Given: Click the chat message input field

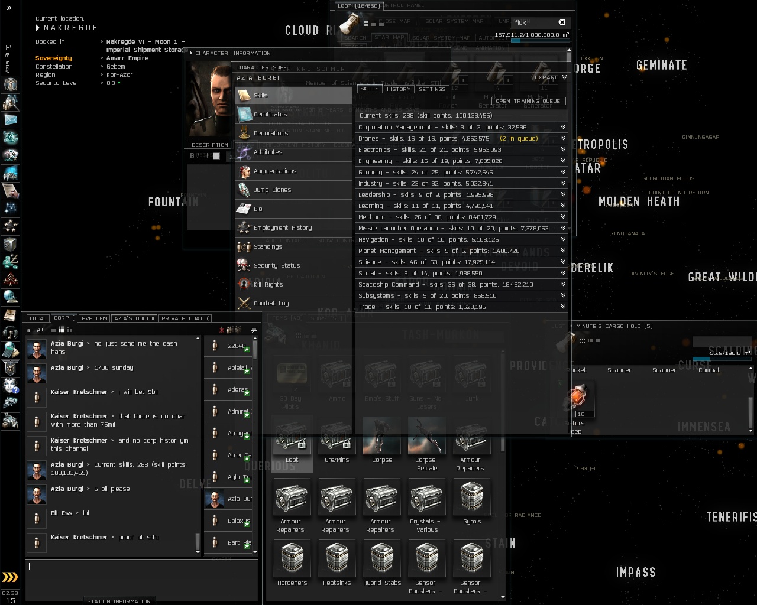Looking at the screenshot, I should 141,579.
